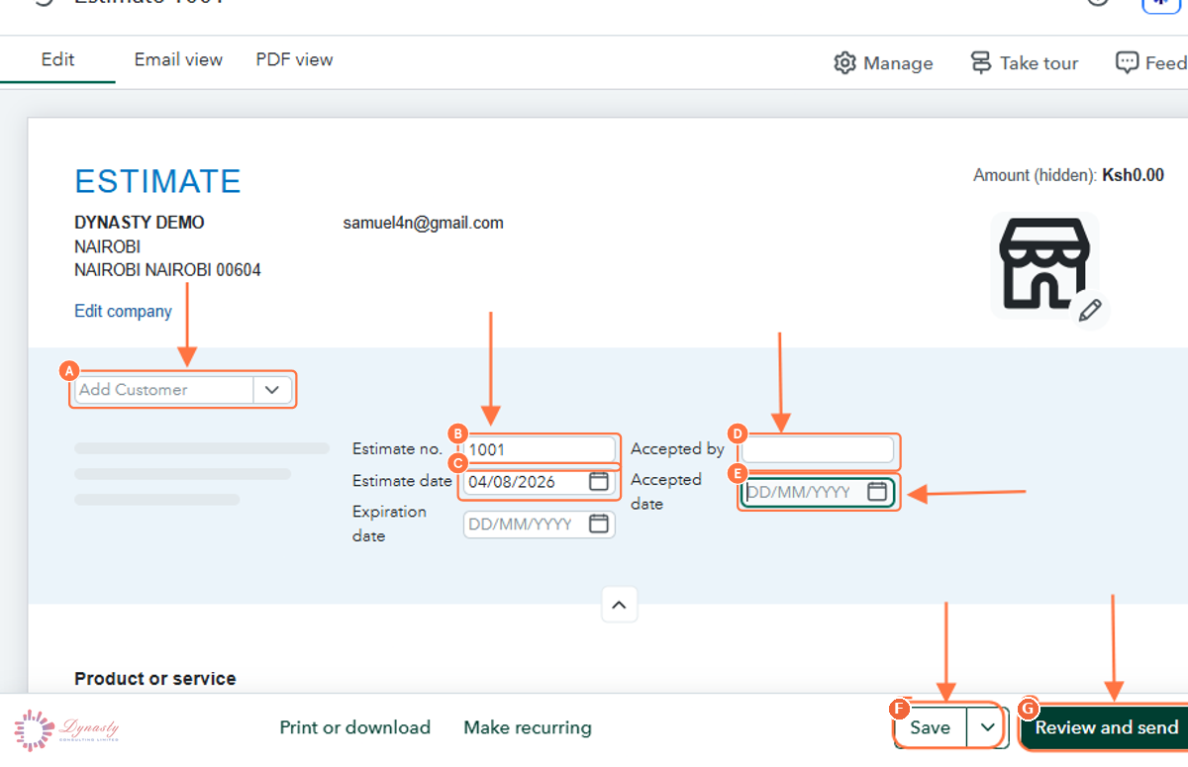
Task: Click the Edit company link
Action: [123, 311]
